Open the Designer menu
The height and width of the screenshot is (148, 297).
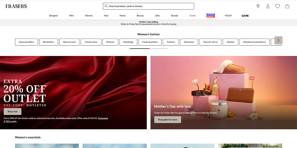pyautogui.click(x=53, y=16)
